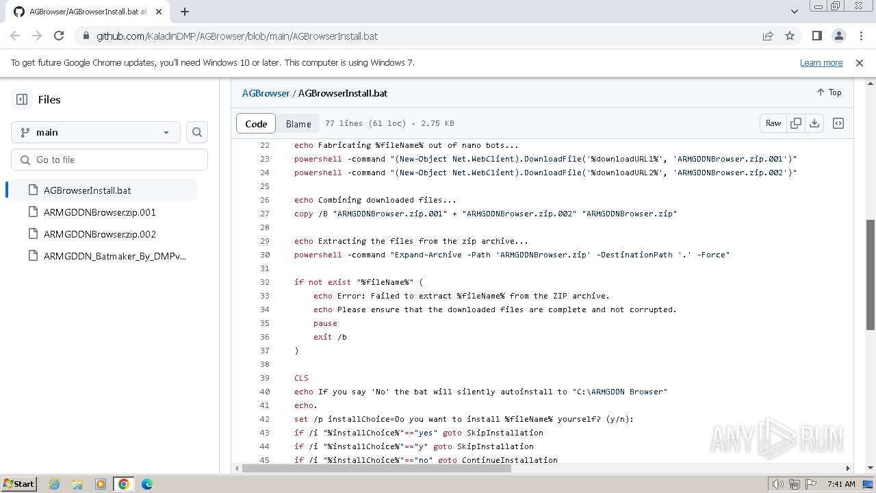
Task: Reload the GitHub page
Action: (x=59, y=36)
